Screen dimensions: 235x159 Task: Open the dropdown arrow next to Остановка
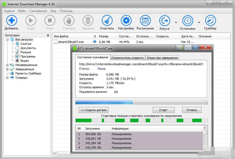[x=199, y=23]
